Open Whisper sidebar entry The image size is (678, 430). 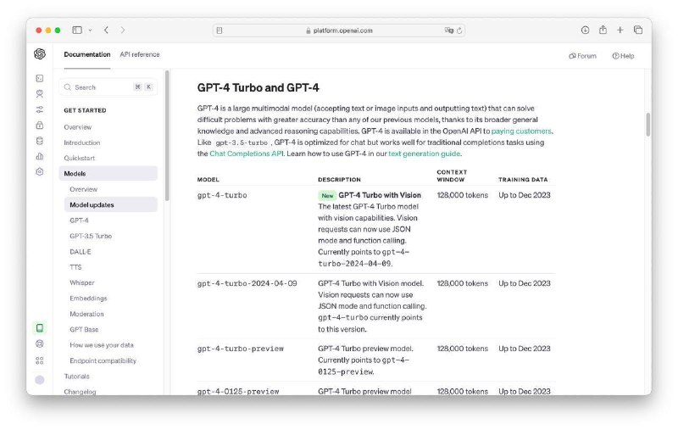82,283
